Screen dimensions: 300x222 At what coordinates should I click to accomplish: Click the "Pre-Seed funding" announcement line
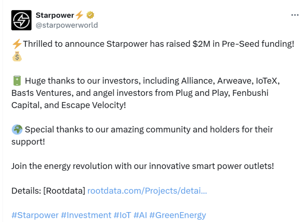157,44
